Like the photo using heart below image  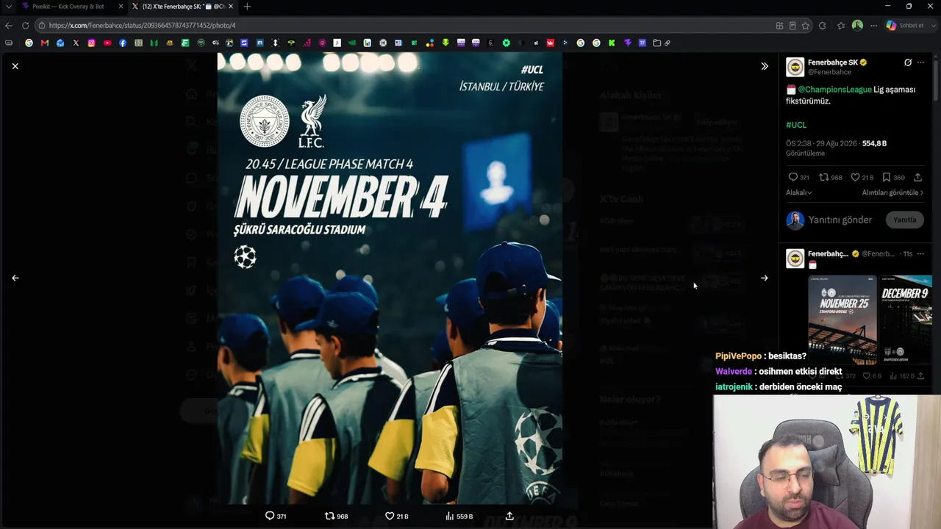pyautogui.click(x=390, y=516)
